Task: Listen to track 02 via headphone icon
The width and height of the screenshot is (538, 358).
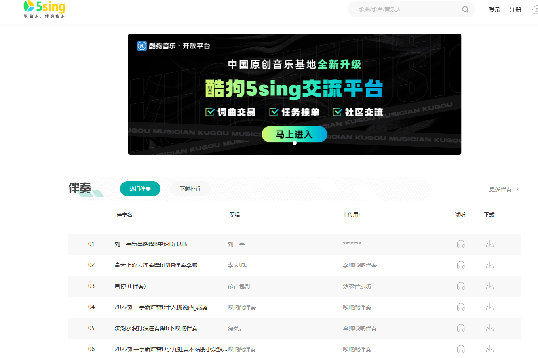Action: pyautogui.click(x=460, y=265)
